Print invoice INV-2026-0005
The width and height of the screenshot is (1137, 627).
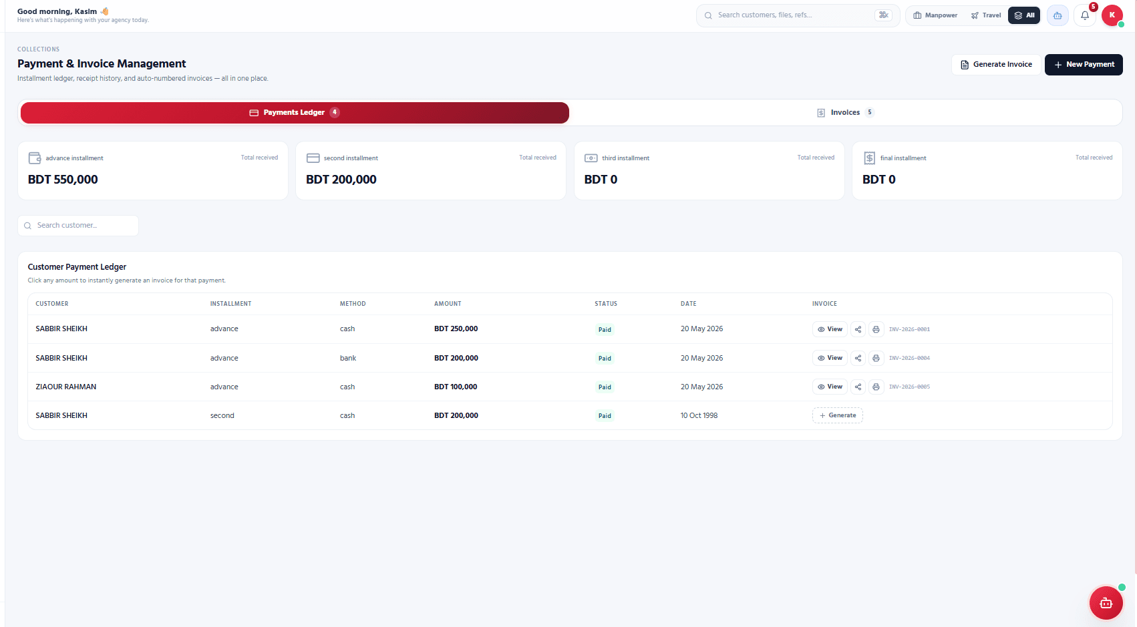[x=876, y=387]
